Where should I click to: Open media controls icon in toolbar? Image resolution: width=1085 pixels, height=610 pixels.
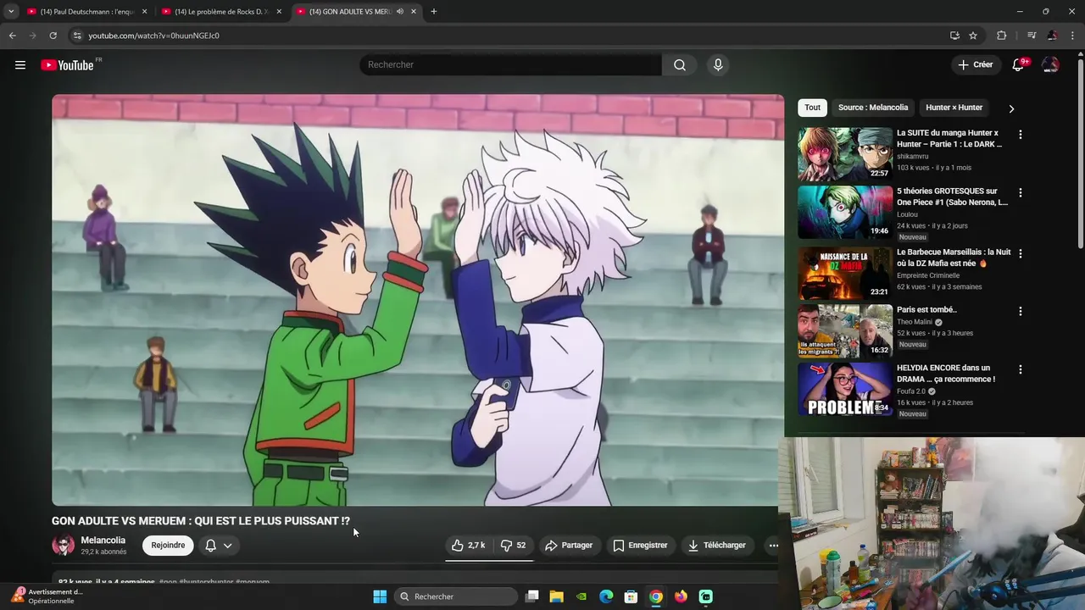1032,36
